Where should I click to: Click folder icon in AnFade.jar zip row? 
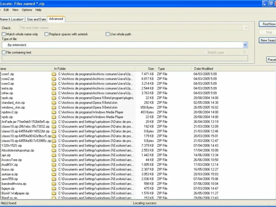coord(54,122)
